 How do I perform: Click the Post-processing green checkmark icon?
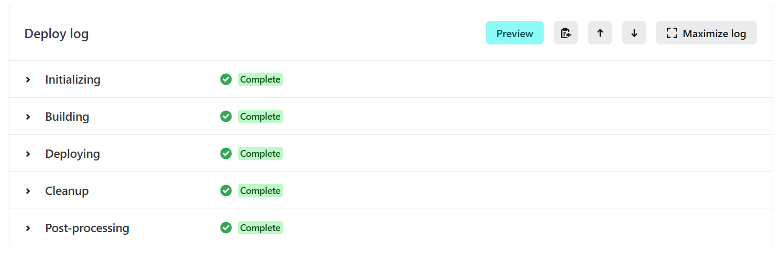pyautogui.click(x=226, y=228)
